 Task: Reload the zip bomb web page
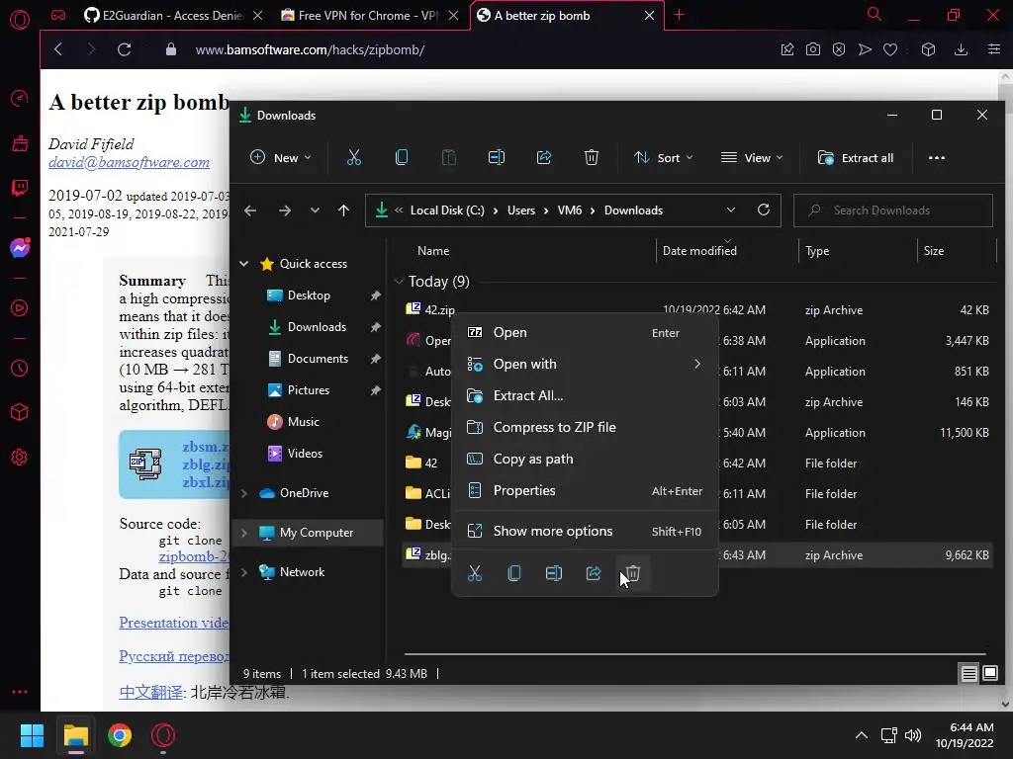[124, 49]
